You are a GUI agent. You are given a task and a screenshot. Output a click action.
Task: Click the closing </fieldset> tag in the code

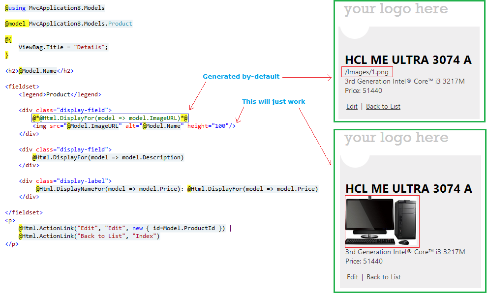[24, 212]
